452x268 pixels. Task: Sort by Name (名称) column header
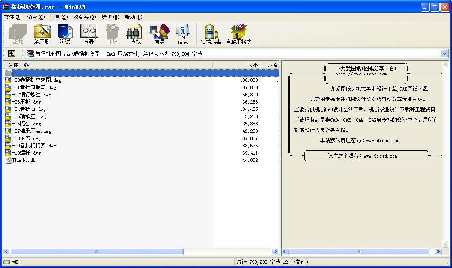pyautogui.click(x=107, y=65)
